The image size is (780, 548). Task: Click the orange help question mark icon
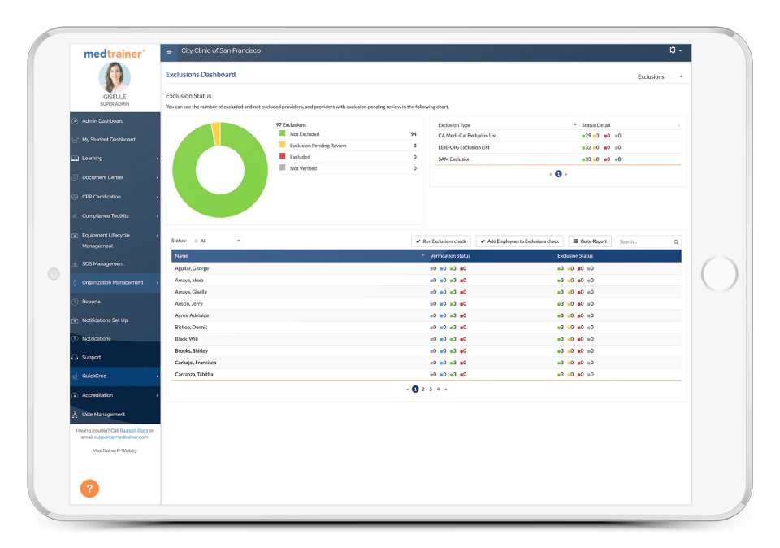point(89,489)
